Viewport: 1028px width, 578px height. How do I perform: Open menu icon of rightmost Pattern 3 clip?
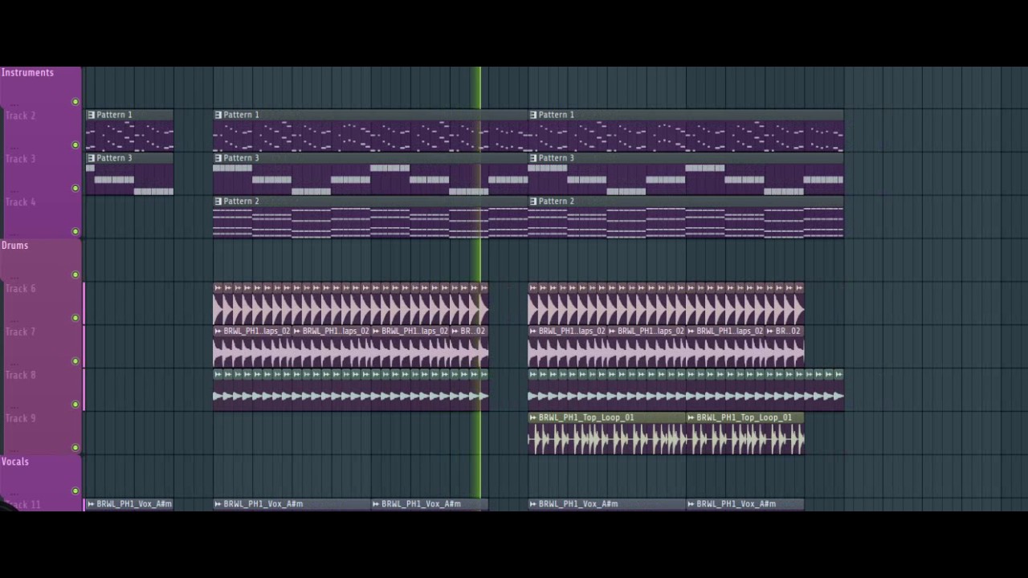(x=533, y=158)
